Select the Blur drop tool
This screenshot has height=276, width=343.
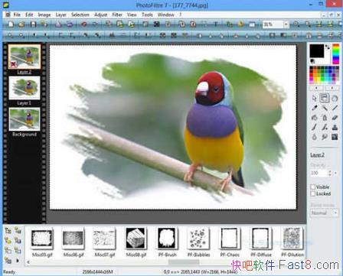tap(315, 137)
